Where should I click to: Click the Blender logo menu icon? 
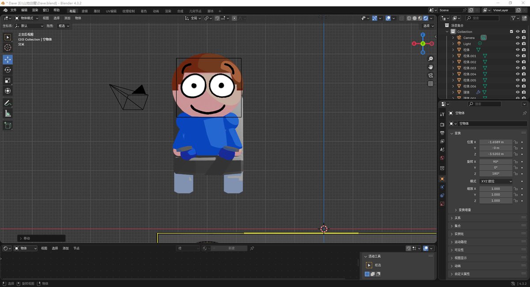point(5,10)
